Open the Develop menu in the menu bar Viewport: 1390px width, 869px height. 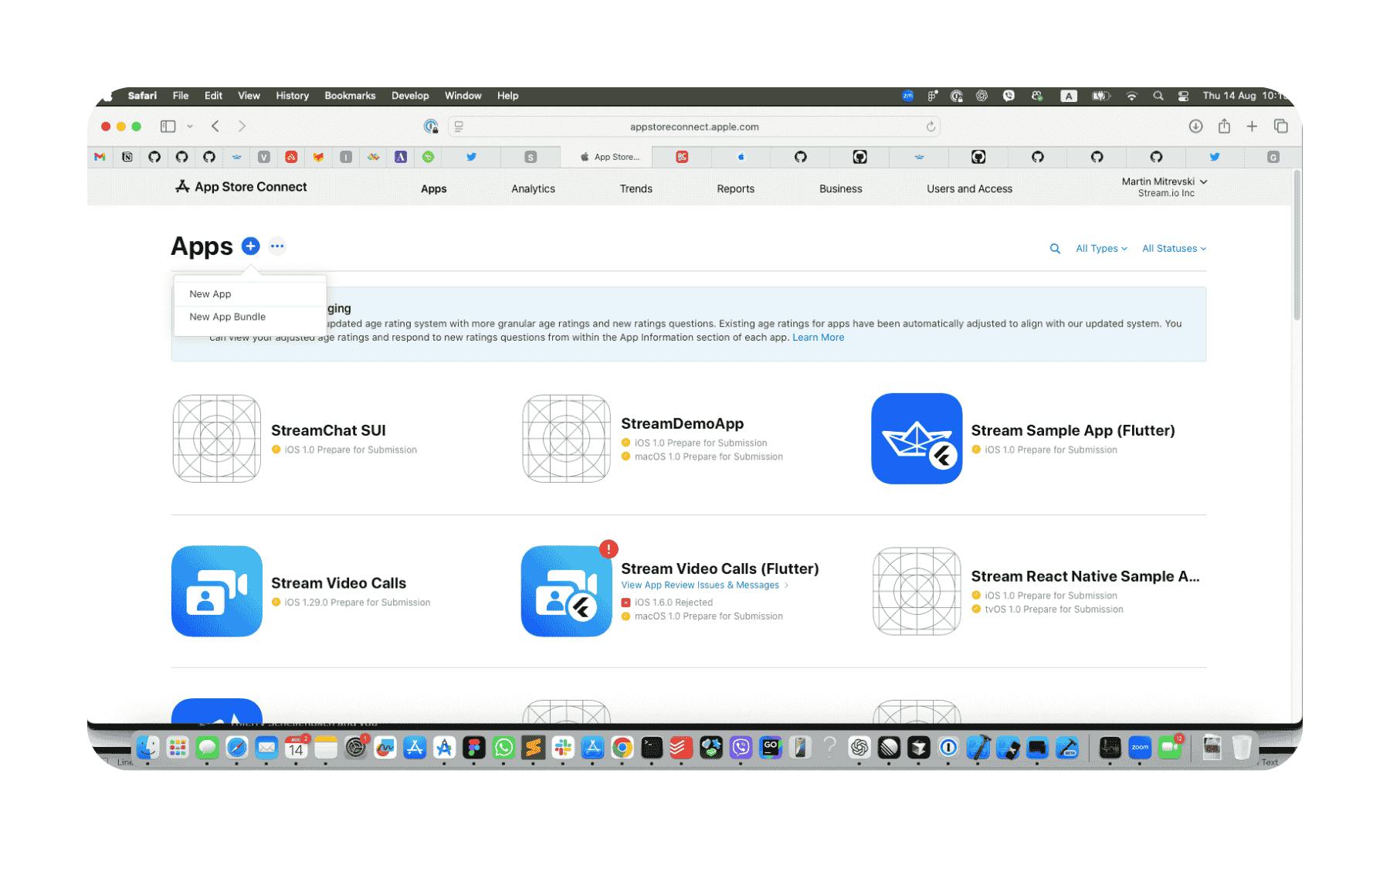click(410, 96)
